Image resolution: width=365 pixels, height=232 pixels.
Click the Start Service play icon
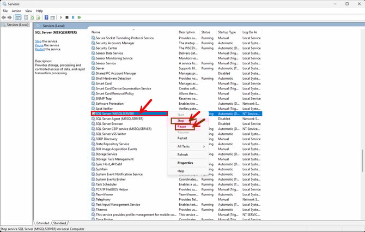[x=61, y=17]
